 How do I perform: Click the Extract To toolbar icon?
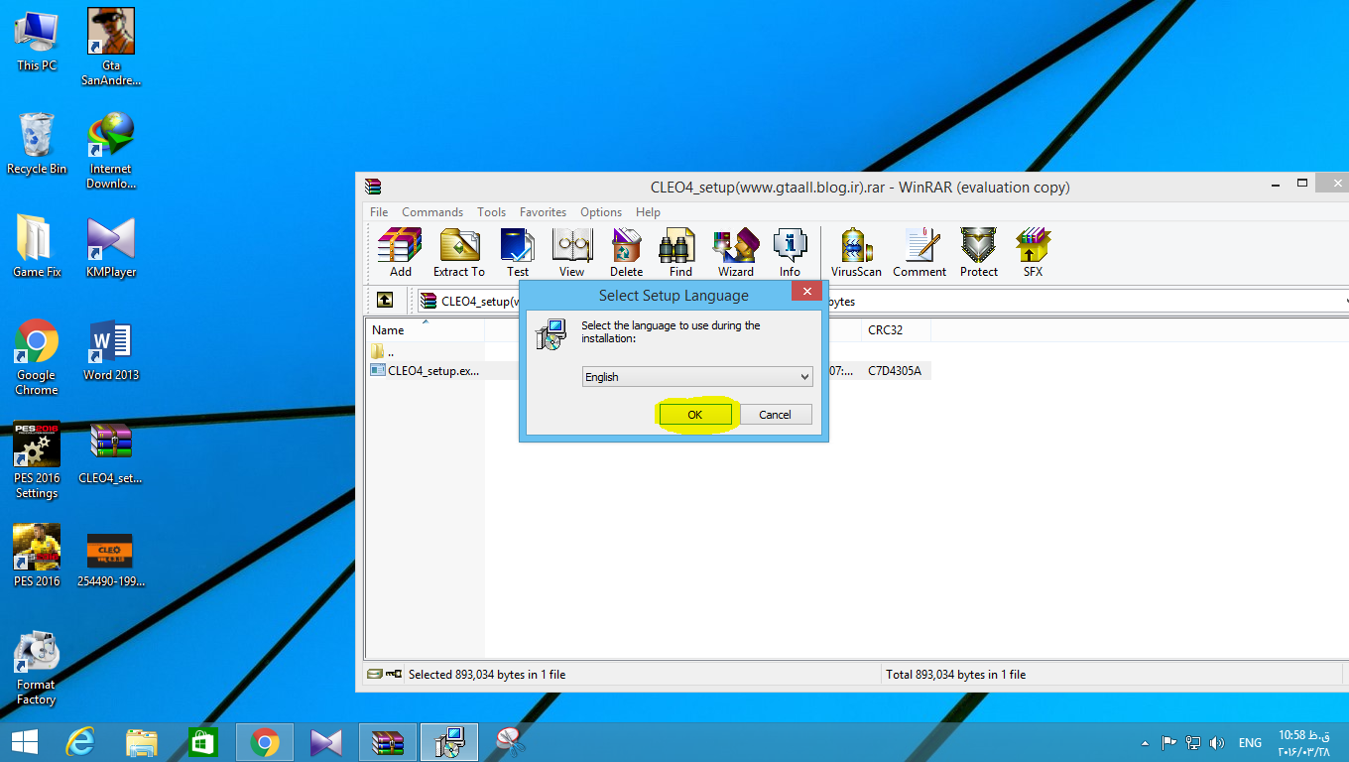pos(459,253)
